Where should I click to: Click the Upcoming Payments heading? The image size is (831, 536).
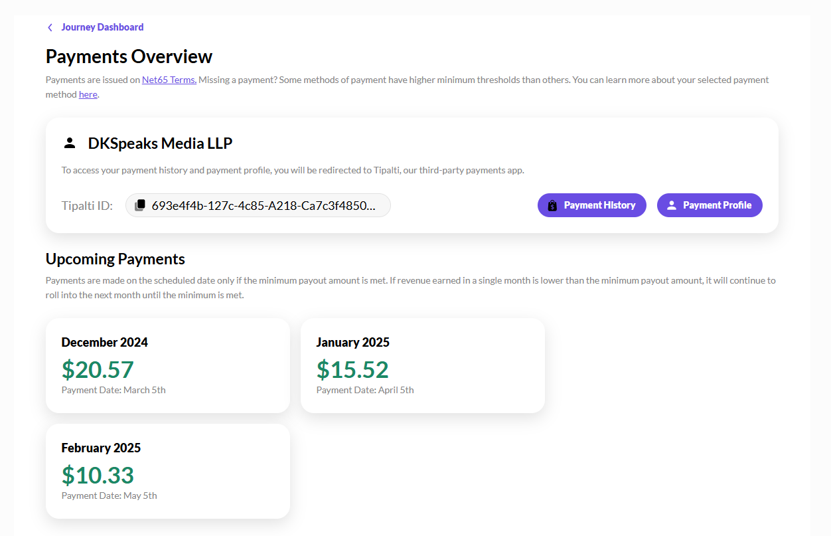tap(115, 258)
